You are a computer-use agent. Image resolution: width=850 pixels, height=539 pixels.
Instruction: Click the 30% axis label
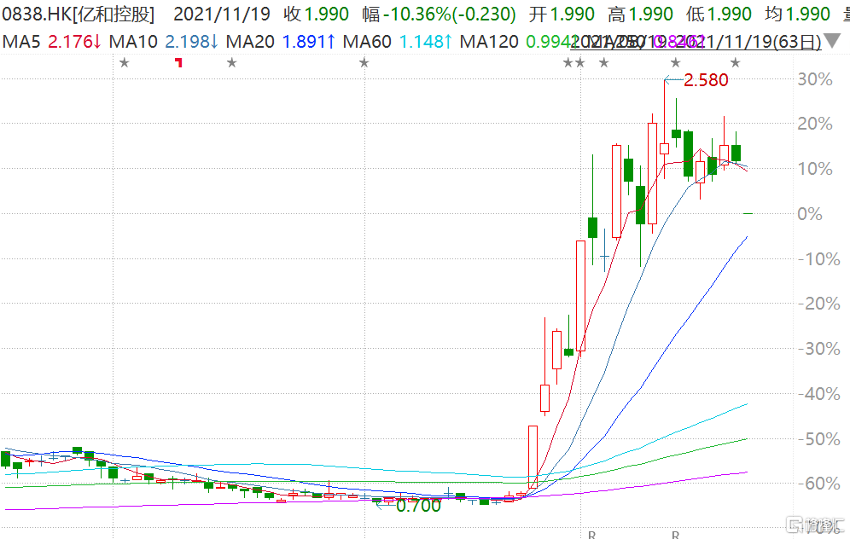(x=815, y=79)
